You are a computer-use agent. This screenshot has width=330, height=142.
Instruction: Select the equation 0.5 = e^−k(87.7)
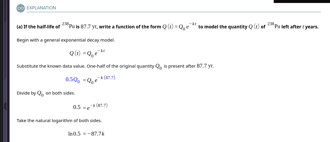pyautogui.click(x=91, y=107)
